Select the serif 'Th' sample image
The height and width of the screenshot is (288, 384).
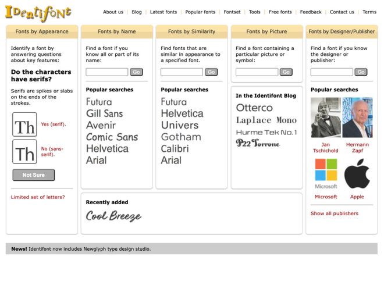click(25, 125)
